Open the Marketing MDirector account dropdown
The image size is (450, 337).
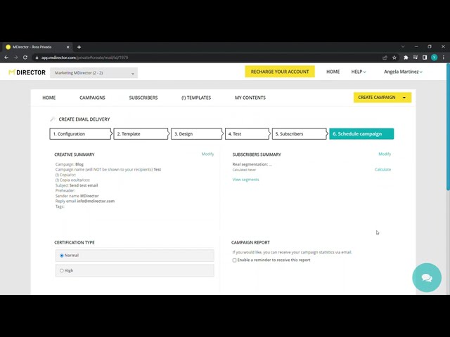click(94, 73)
